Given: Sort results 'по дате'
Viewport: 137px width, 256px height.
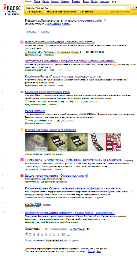Looking at the screenshot, I should (x=73, y=241).
